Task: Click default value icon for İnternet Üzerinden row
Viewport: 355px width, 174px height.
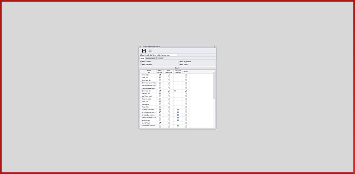Action: coord(178,110)
